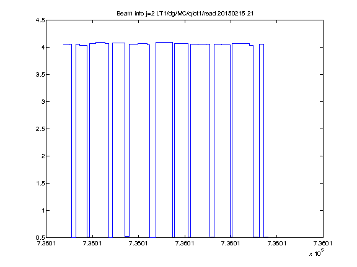Click the right-border tick mark opposite label 3
The width and height of the screenshot is (357, 267).
pos(321,102)
